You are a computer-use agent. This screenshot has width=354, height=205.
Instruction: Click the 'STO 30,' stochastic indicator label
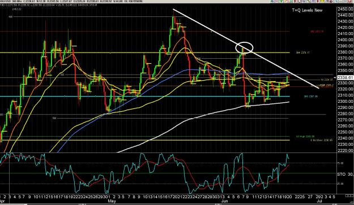[x=345, y=174]
